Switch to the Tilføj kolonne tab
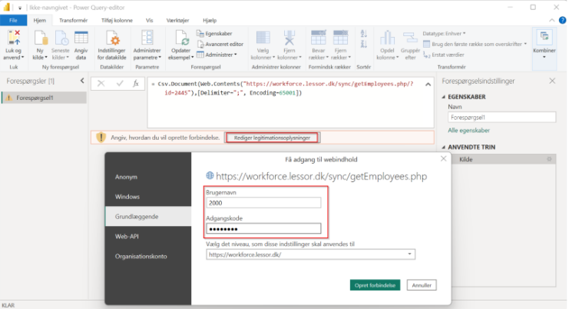Screen dimensions: 569x309 (117, 20)
